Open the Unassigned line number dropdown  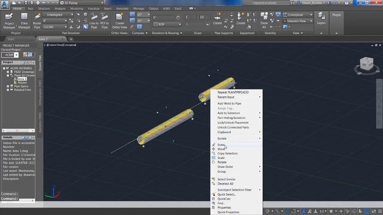point(59,14)
